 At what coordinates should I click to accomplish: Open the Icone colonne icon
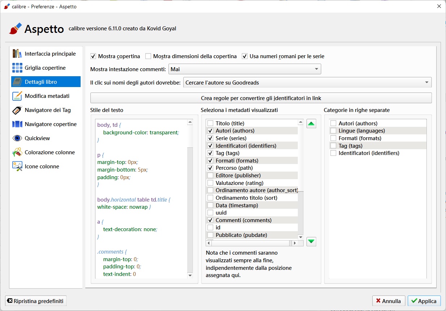coord(17,167)
